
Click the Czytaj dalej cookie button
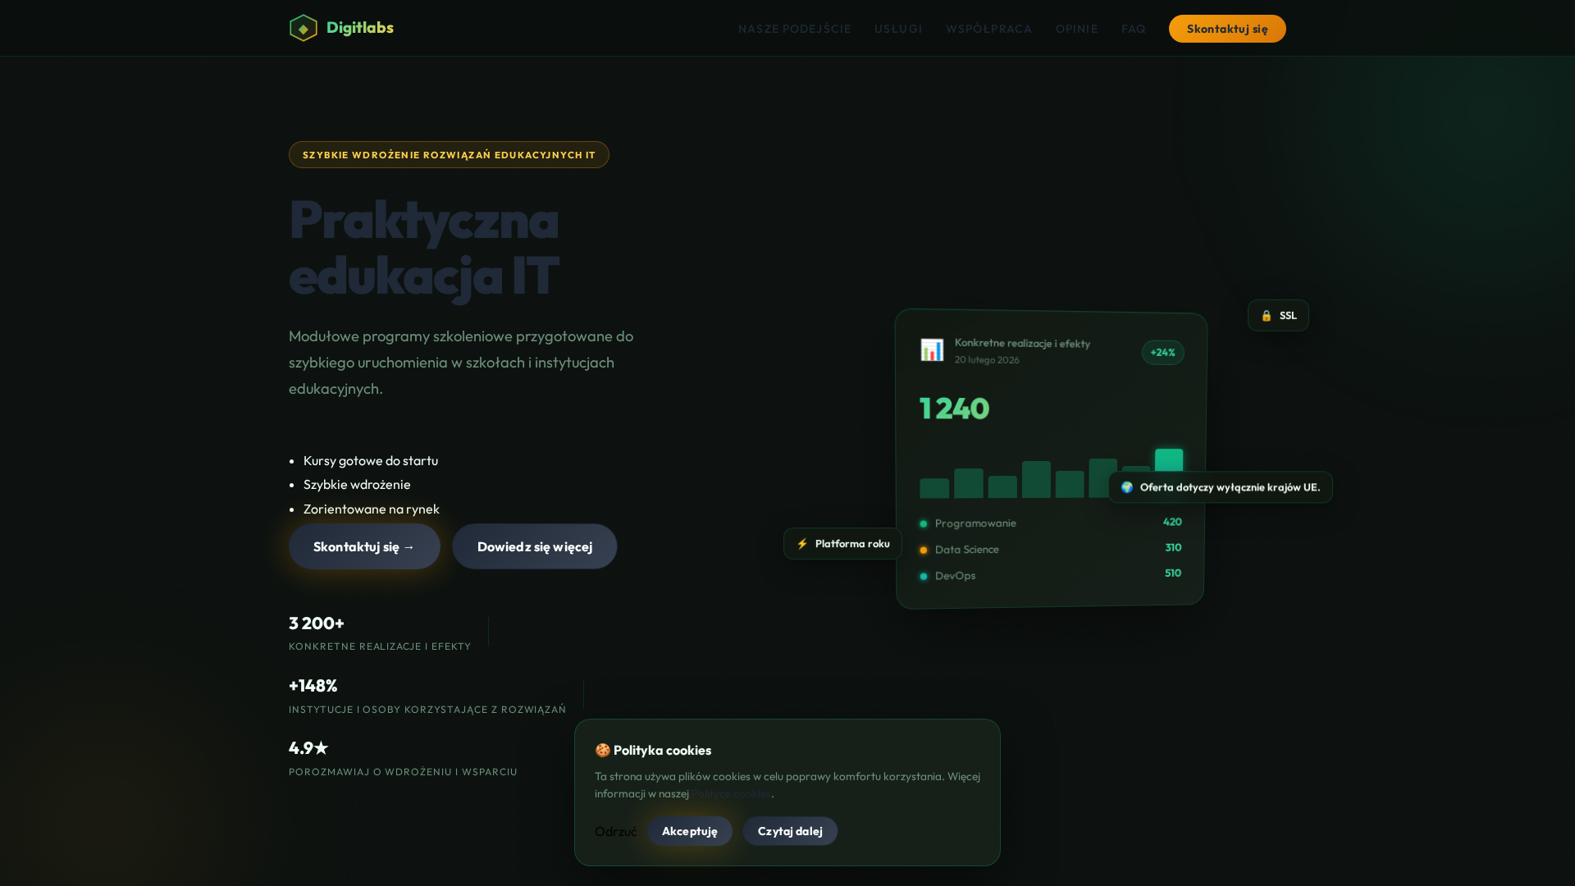(x=790, y=831)
